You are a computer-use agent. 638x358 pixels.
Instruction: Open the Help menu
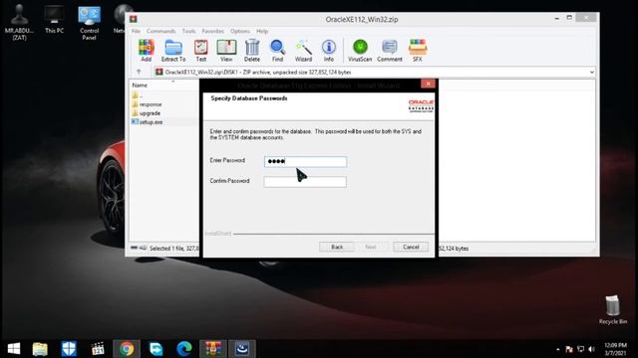point(262,31)
